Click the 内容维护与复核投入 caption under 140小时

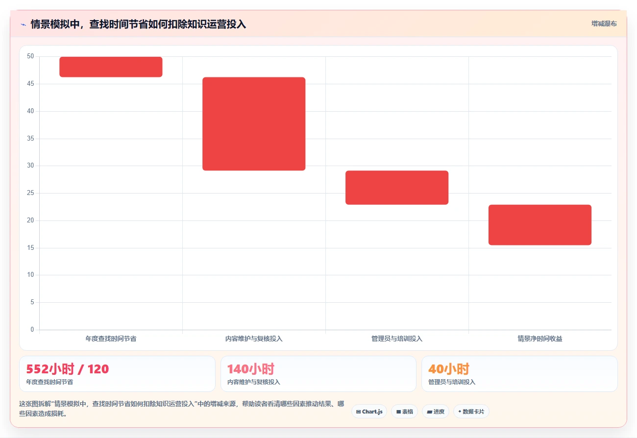click(254, 382)
